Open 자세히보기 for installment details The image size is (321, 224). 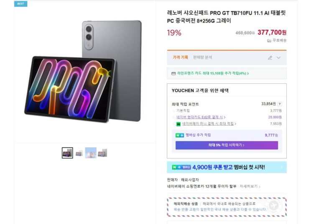pyautogui.click(x=250, y=186)
